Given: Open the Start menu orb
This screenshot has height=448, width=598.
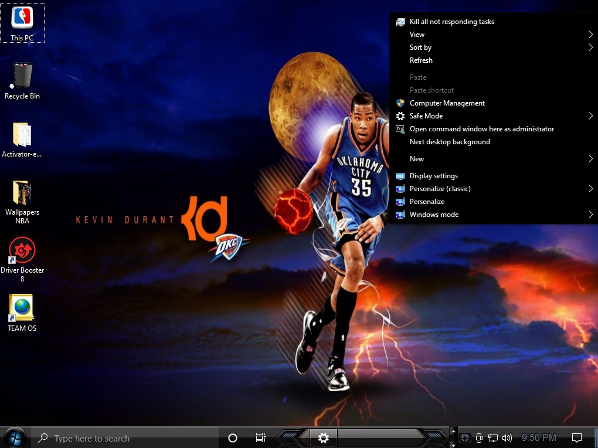Looking at the screenshot, I should click(15, 437).
